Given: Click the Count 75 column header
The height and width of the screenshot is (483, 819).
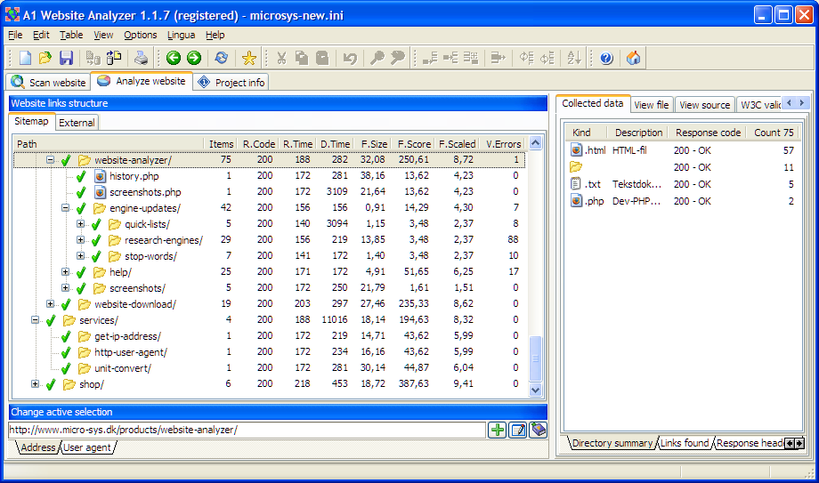Looking at the screenshot, I should pyautogui.click(x=774, y=133).
